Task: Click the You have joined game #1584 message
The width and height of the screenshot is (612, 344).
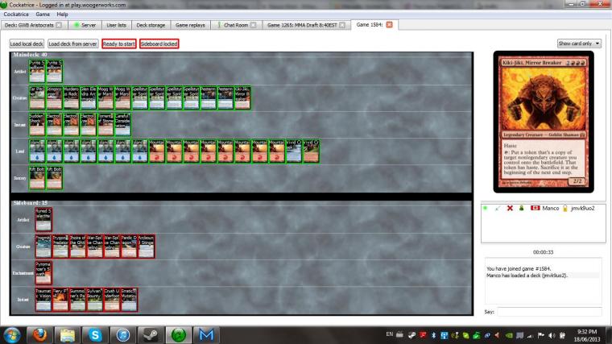Action: [x=519, y=268]
